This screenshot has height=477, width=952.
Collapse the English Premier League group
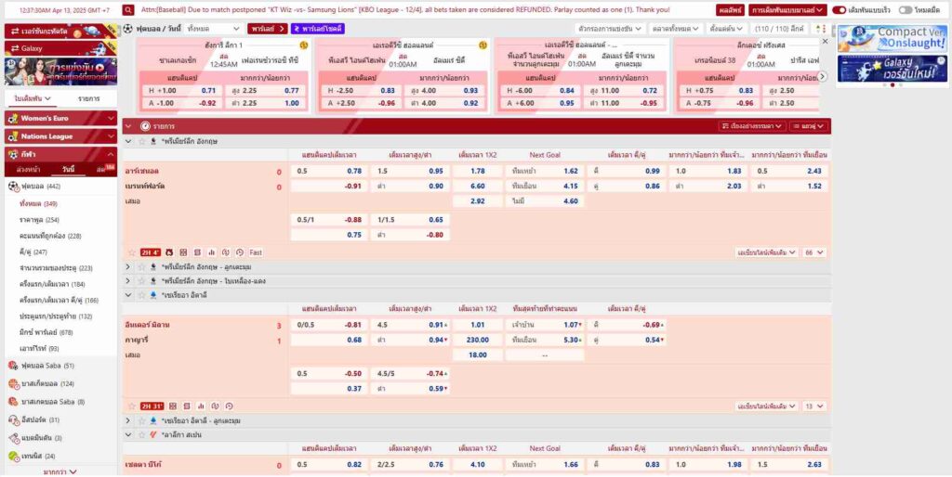[128, 141]
